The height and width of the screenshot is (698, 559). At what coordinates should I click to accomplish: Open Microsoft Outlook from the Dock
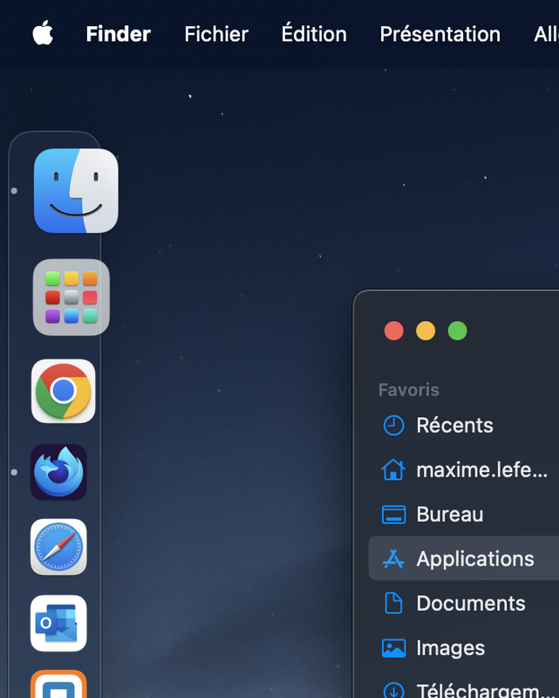coord(58,623)
